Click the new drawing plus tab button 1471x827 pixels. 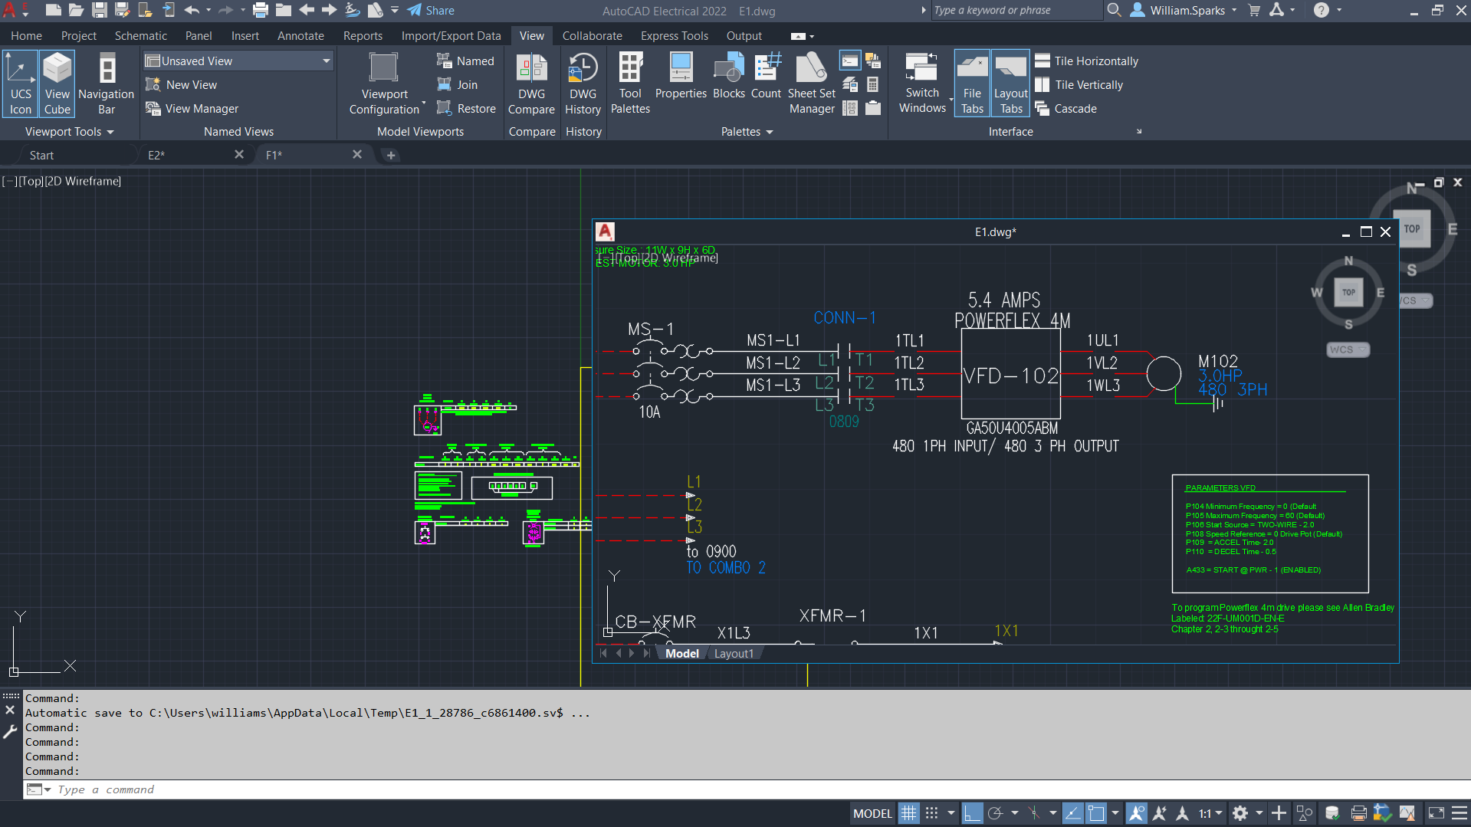(391, 155)
